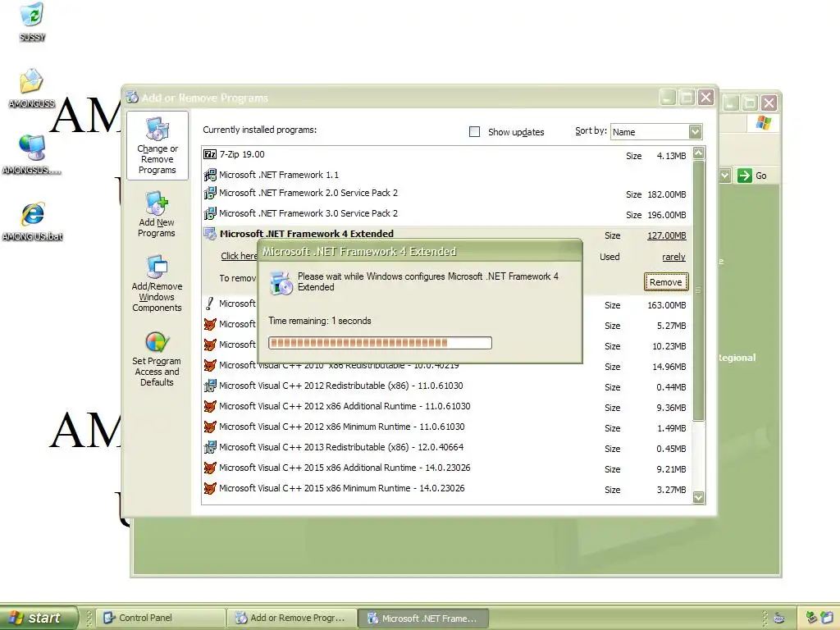Click the last system tray icon on the right
Viewport: 840px width, 630px height.
point(827,618)
